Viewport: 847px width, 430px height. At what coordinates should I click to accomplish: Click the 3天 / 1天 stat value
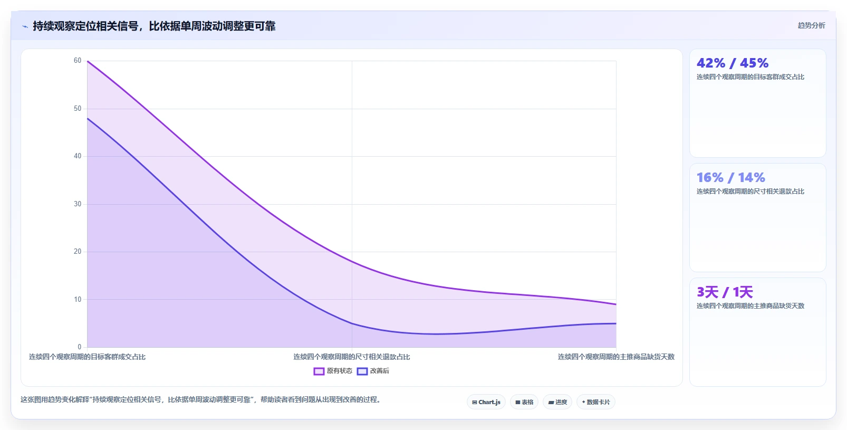click(725, 292)
